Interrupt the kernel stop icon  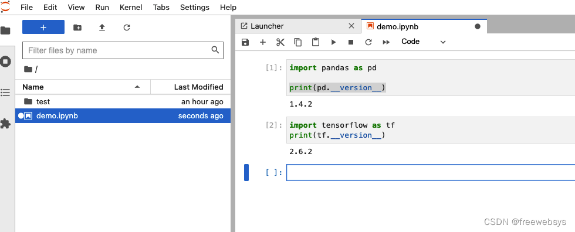coord(351,42)
